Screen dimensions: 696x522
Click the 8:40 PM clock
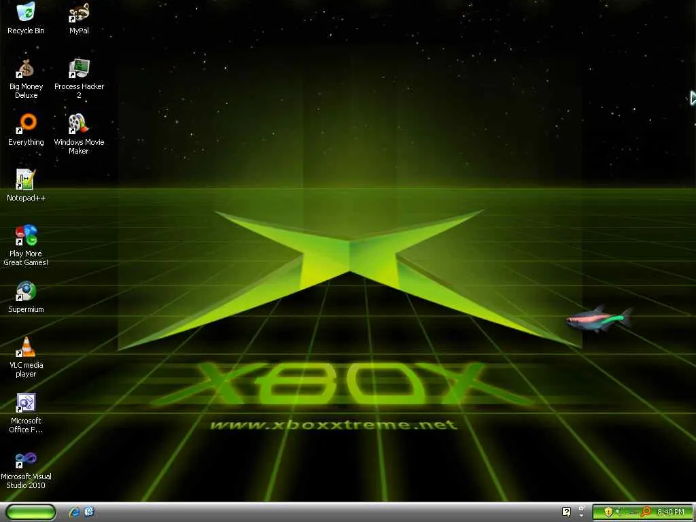click(670, 512)
